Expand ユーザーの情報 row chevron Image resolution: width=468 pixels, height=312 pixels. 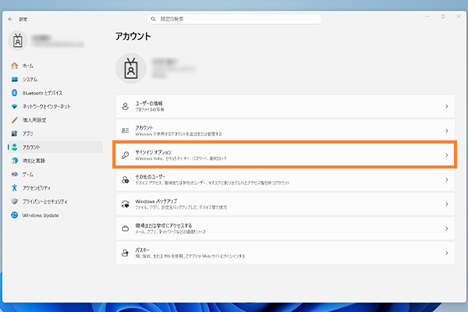[446, 106]
